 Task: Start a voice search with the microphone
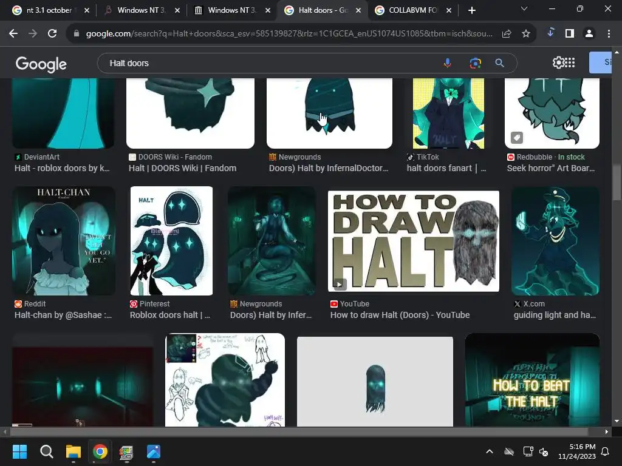448,63
